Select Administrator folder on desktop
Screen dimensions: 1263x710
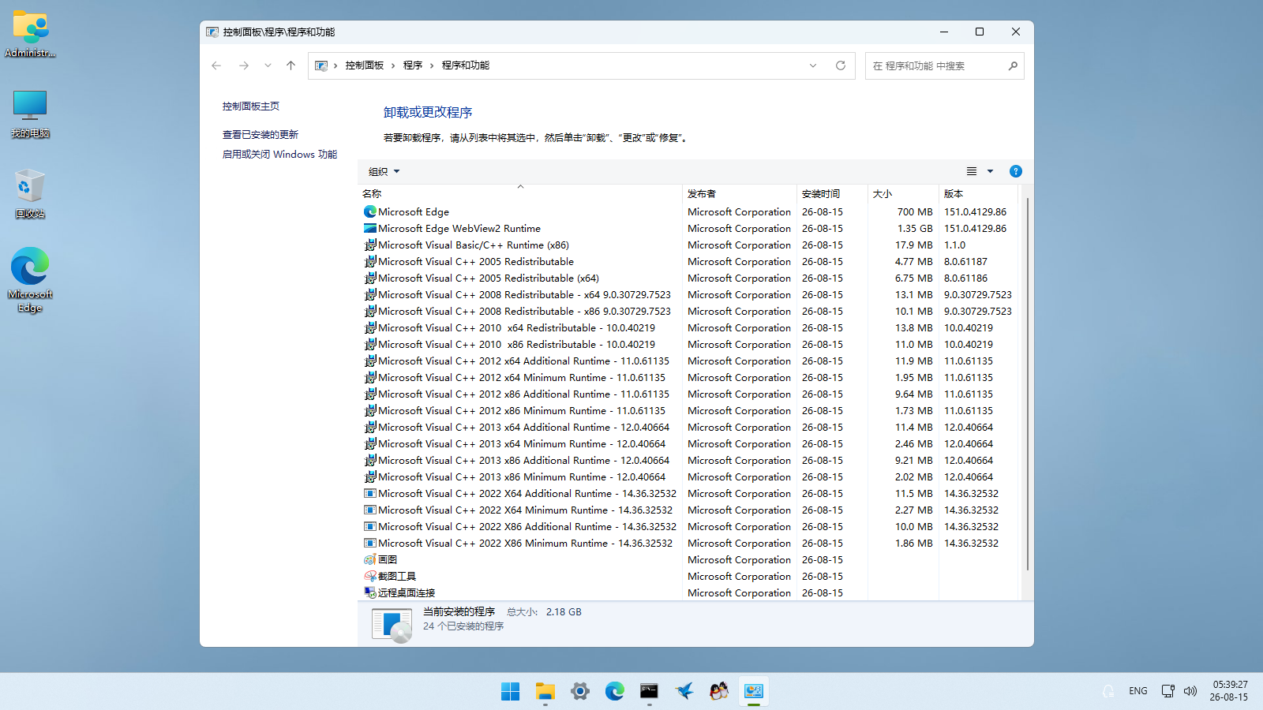click(30, 35)
